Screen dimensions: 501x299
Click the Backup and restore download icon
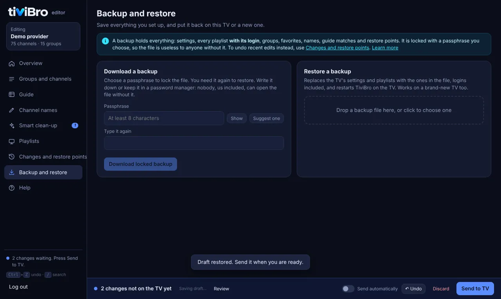click(x=12, y=172)
